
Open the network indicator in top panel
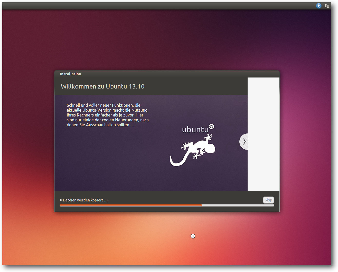[327, 6]
